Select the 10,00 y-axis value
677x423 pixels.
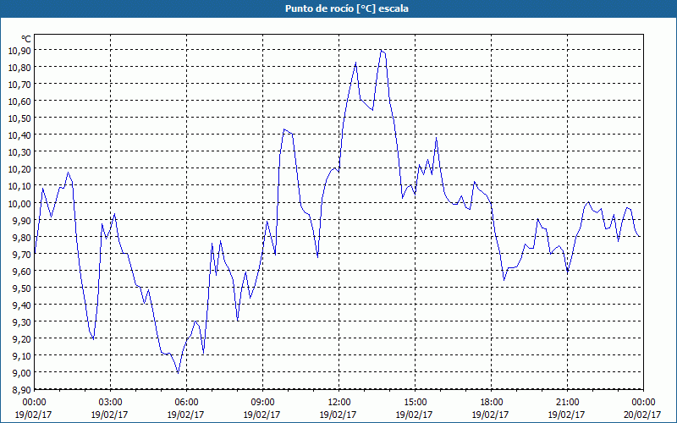[19, 203]
